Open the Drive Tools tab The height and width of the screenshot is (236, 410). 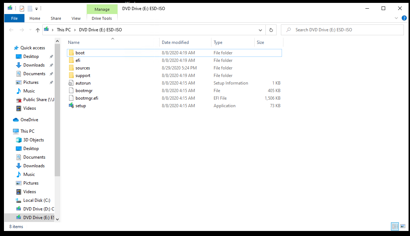(x=102, y=18)
